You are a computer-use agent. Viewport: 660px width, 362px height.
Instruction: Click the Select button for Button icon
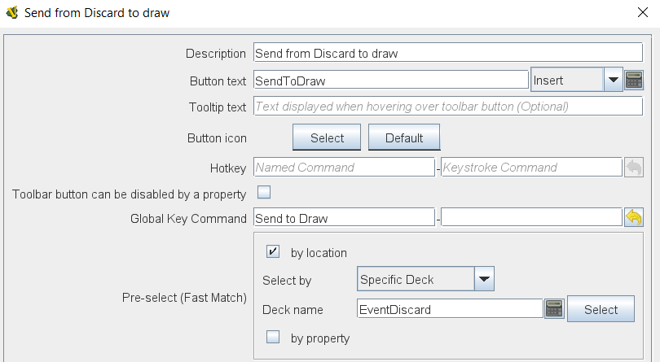[x=327, y=137]
